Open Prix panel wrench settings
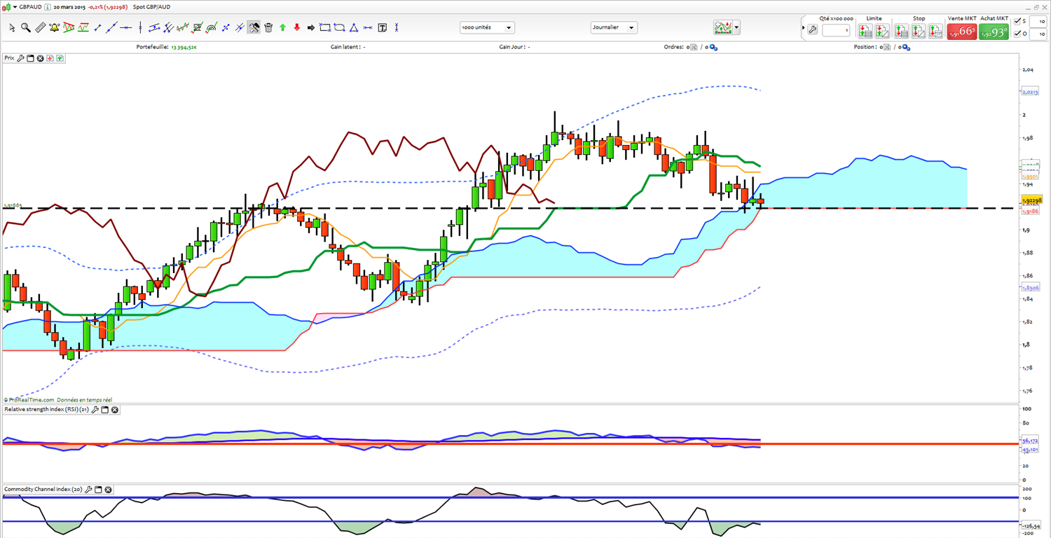 coord(20,59)
